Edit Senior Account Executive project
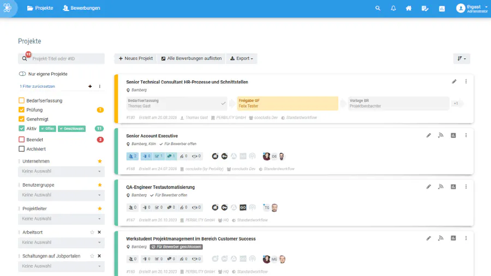The image size is (491, 276). (x=429, y=135)
